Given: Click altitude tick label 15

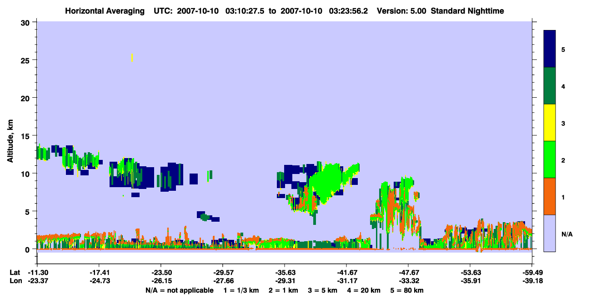Looking at the screenshot, I should tap(26, 136).
